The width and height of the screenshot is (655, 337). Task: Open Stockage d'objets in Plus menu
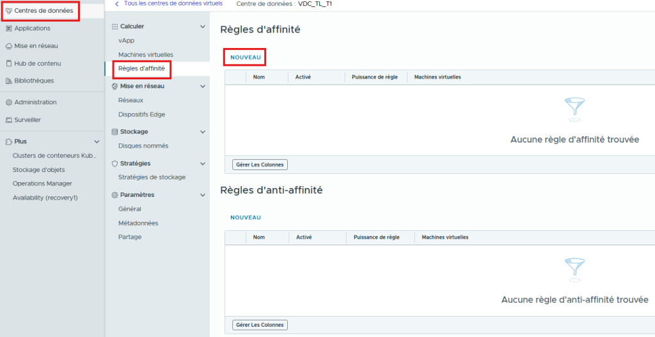coord(38,169)
